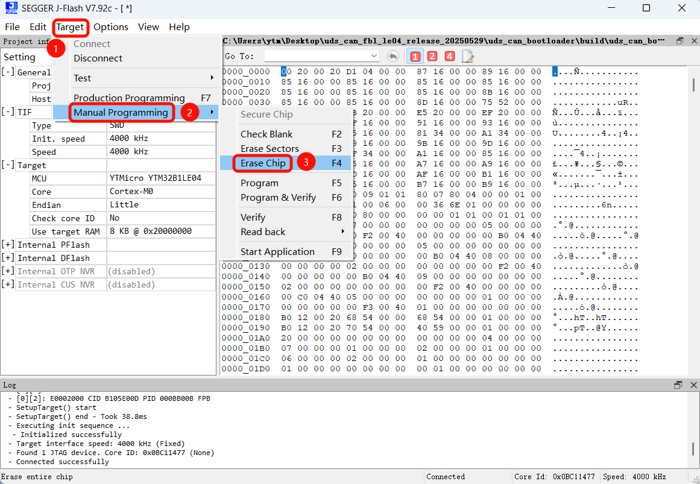Click Disconnect in the Target menu
This screenshot has width=700, height=484.
click(98, 58)
